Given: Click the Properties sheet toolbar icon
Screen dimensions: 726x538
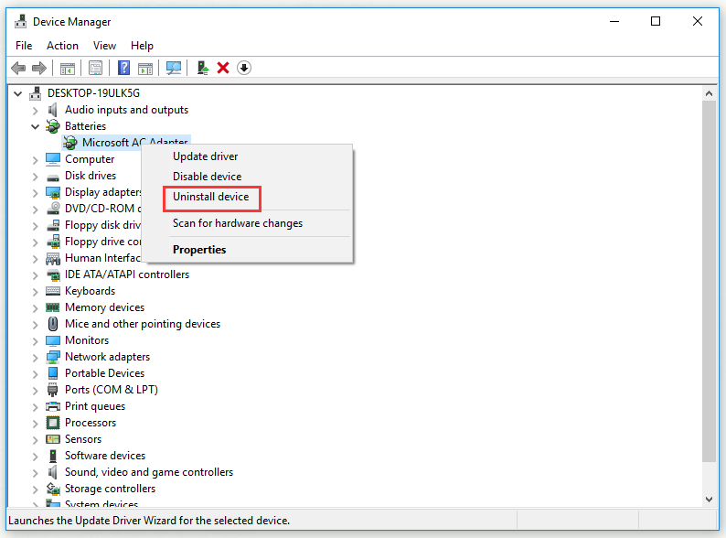Looking at the screenshot, I should click(x=95, y=68).
